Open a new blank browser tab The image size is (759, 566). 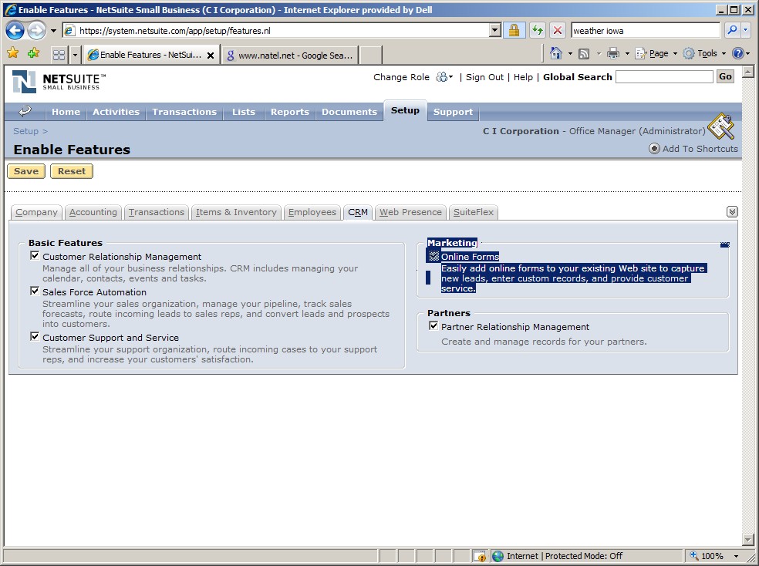tap(371, 56)
